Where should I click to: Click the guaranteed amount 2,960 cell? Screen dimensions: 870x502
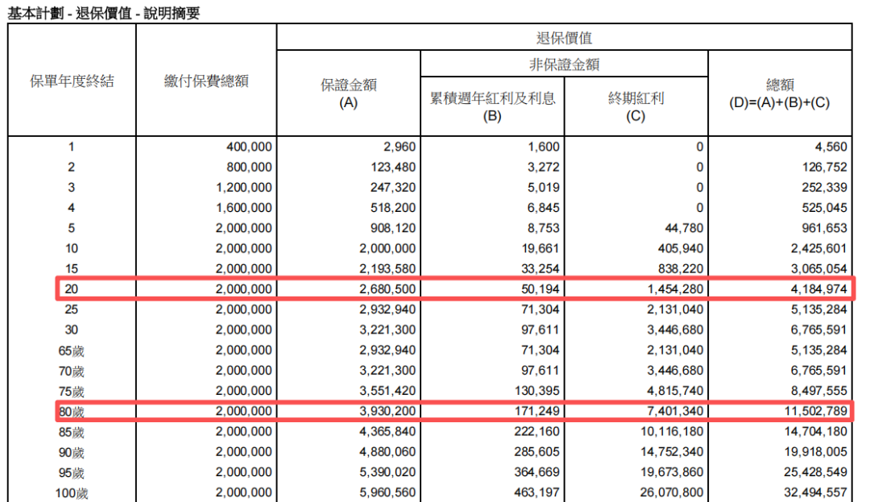point(400,147)
